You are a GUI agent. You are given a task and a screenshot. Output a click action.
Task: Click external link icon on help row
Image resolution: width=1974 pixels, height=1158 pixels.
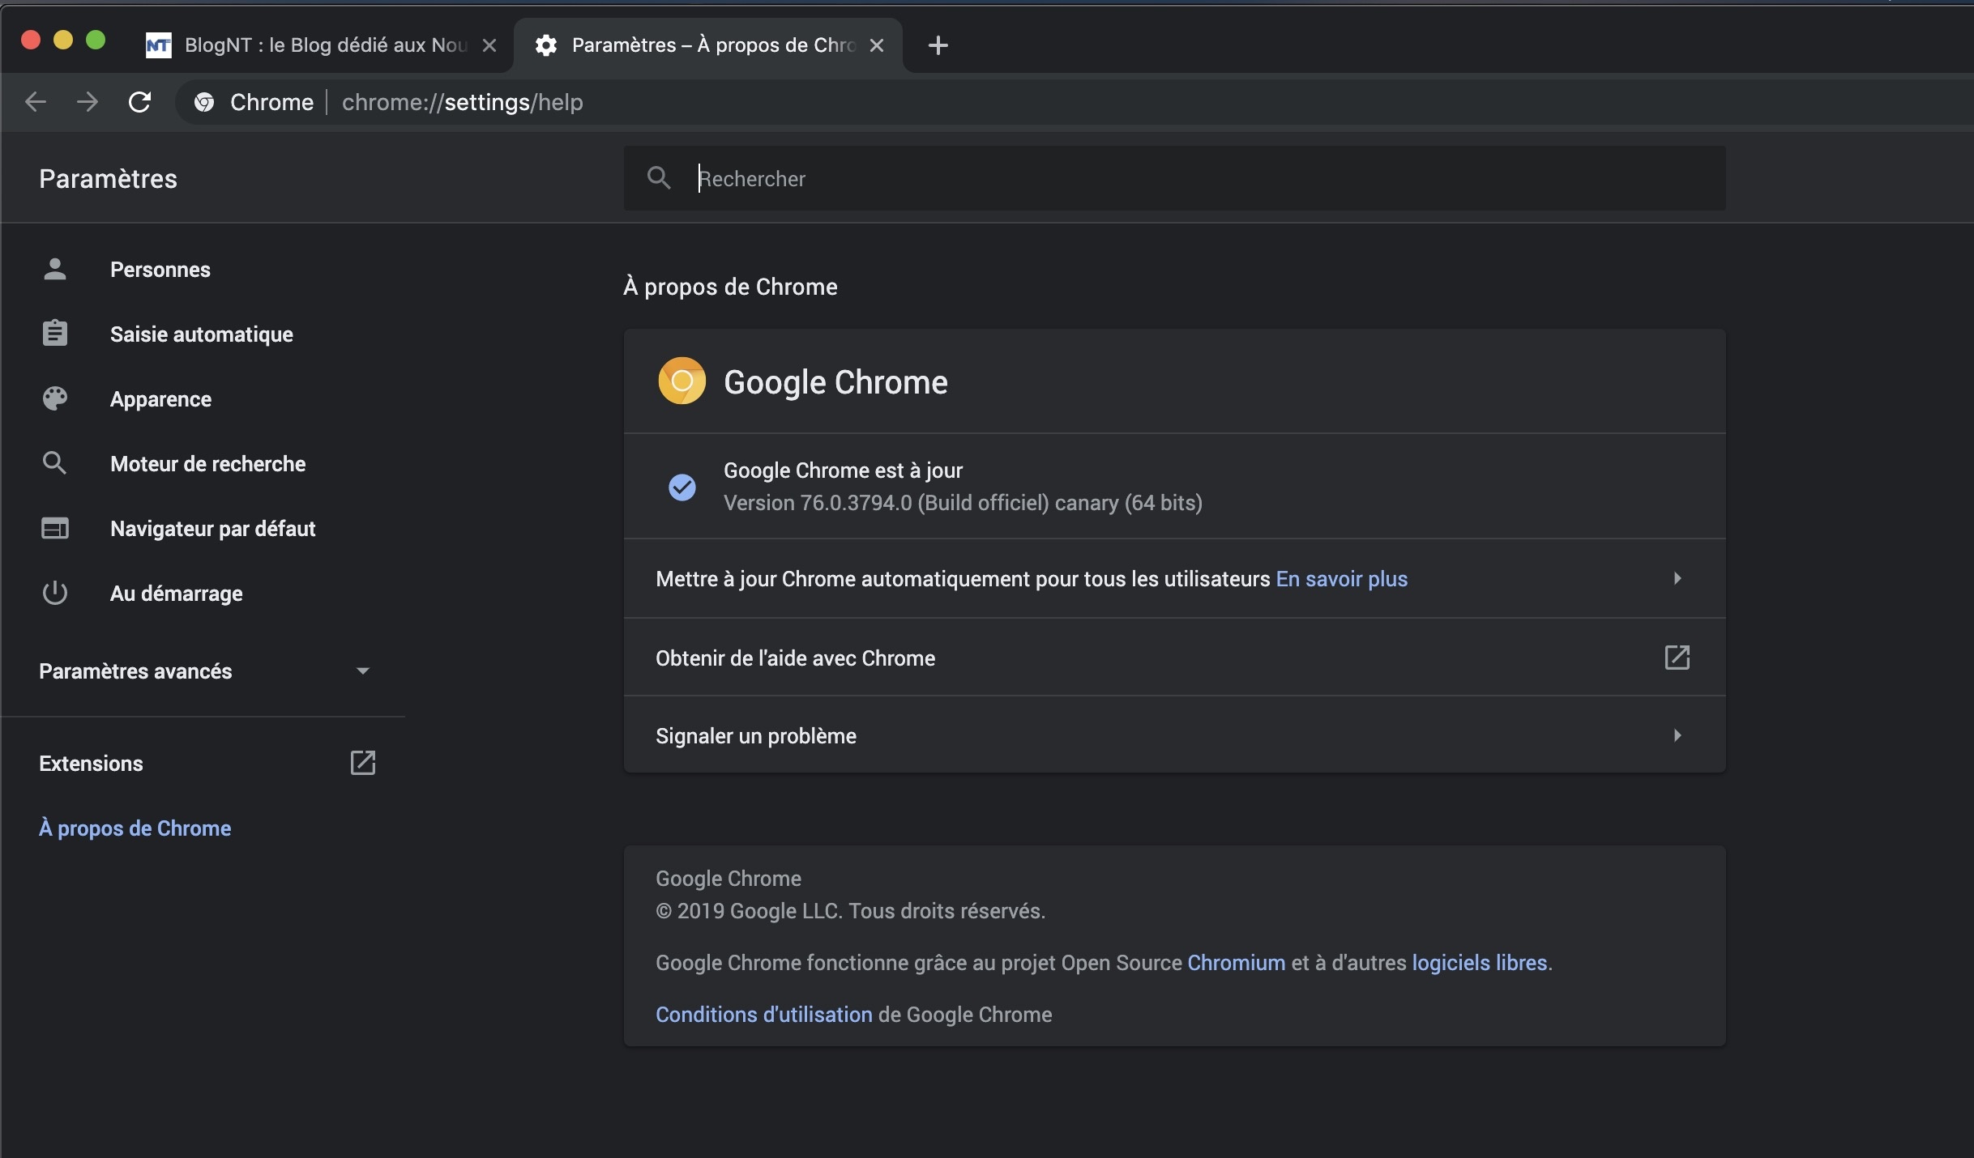1677,657
